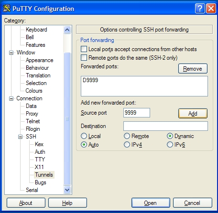Open the Proxy category

pyautogui.click(x=32, y=114)
